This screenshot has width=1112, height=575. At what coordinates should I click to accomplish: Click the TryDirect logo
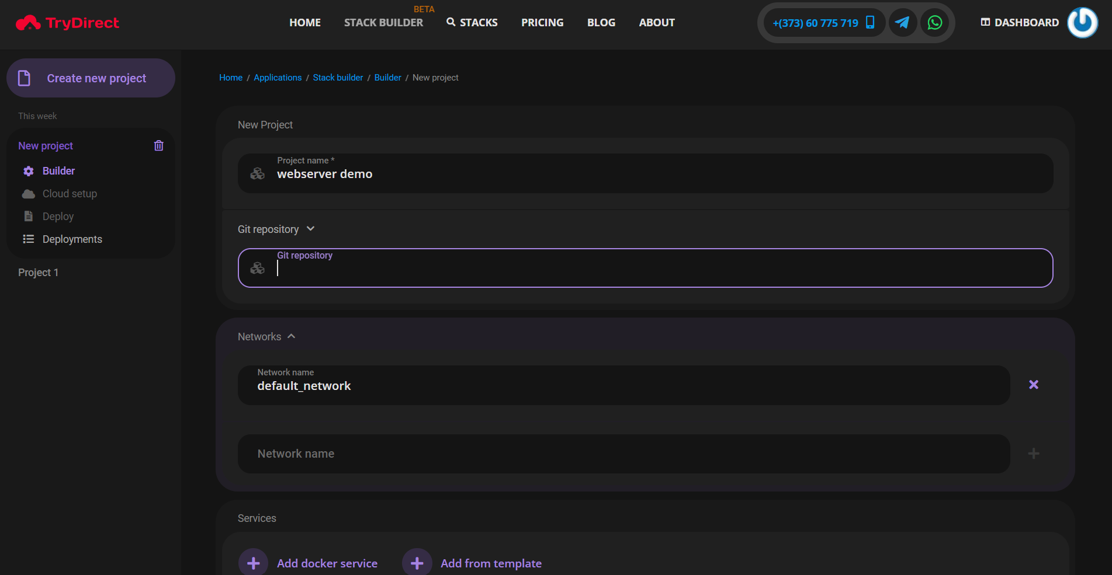pyautogui.click(x=67, y=23)
